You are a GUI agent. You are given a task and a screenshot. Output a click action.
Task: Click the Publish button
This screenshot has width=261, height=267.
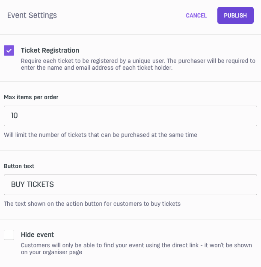235,15
